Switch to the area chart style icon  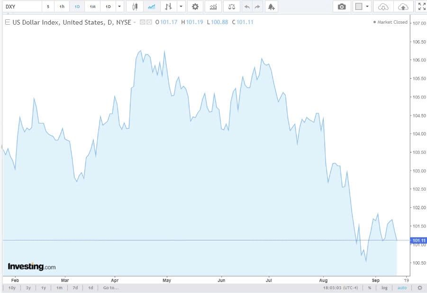click(x=151, y=7)
